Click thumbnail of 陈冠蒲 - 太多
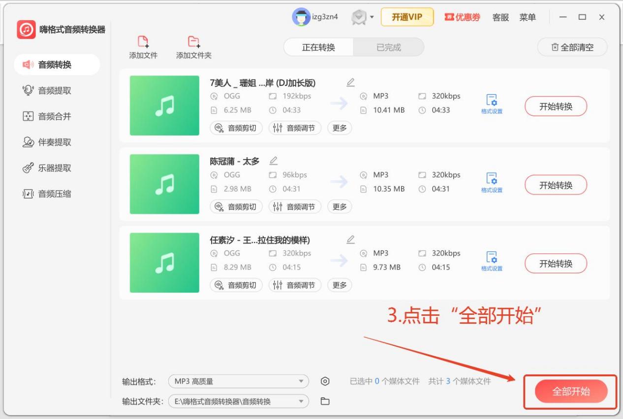This screenshot has height=419, width=623. point(164,184)
